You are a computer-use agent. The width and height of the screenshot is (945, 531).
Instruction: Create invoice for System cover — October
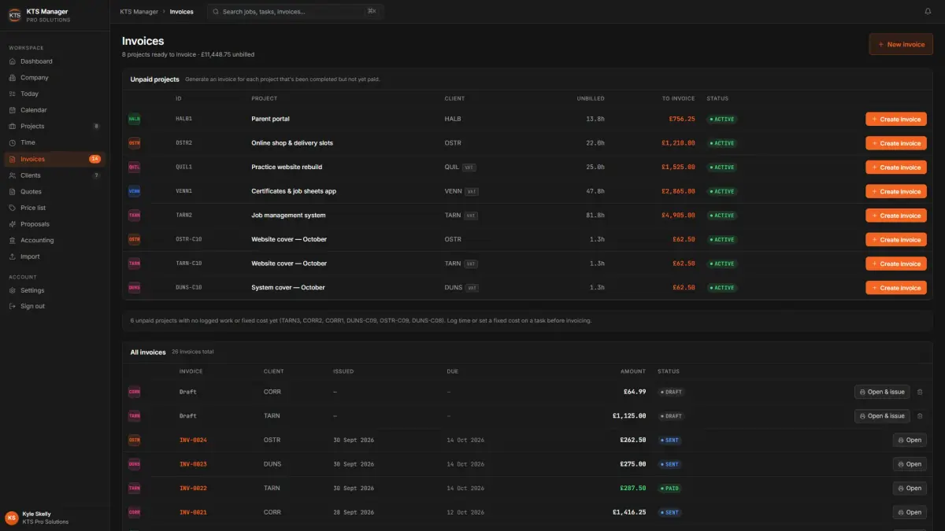896,288
